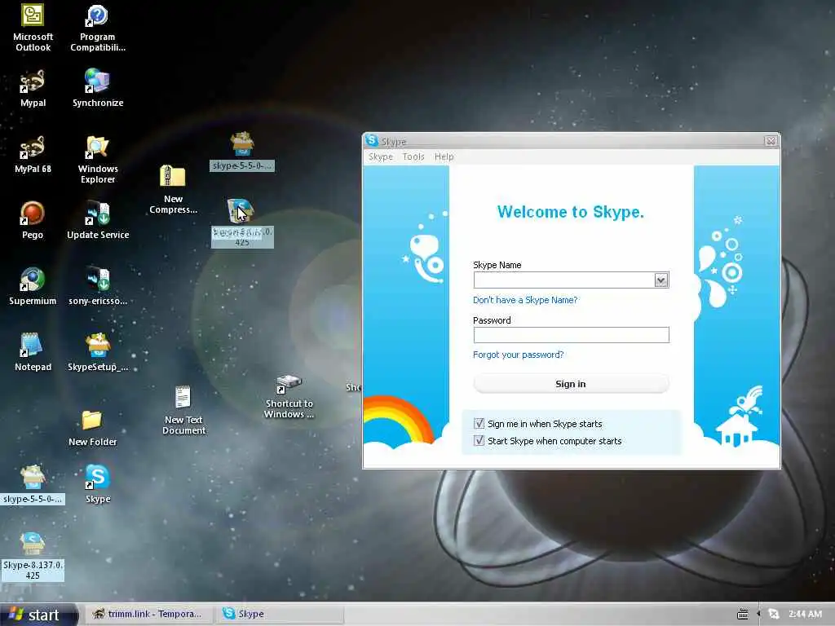Screen dimensions: 835x626
Task: Click the keyboard icon in the system tray
Action: [x=742, y=615]
